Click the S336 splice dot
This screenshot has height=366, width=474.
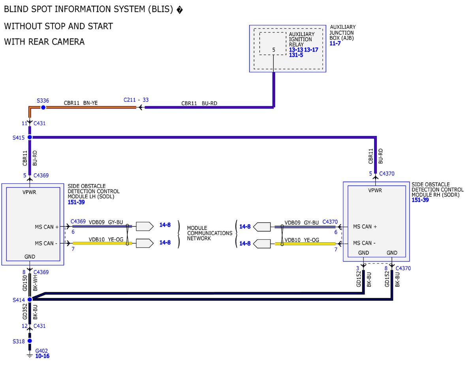[x=43, y=107]
